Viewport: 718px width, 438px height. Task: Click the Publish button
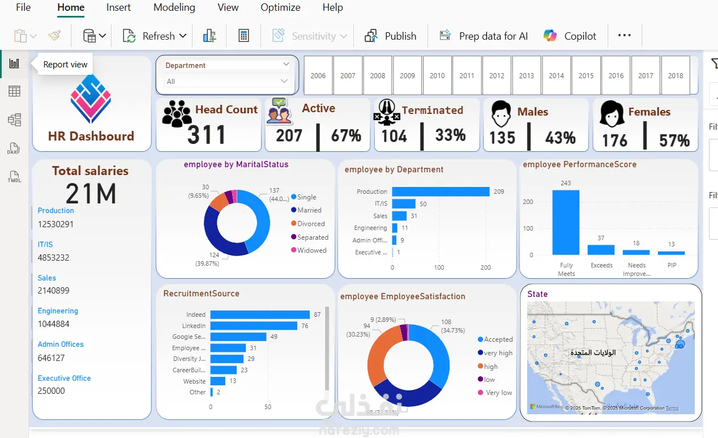[391, 36]
